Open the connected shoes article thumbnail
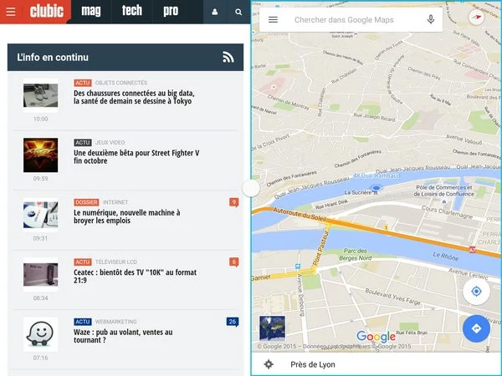This screenshot has width=502, height=376. 41,95
